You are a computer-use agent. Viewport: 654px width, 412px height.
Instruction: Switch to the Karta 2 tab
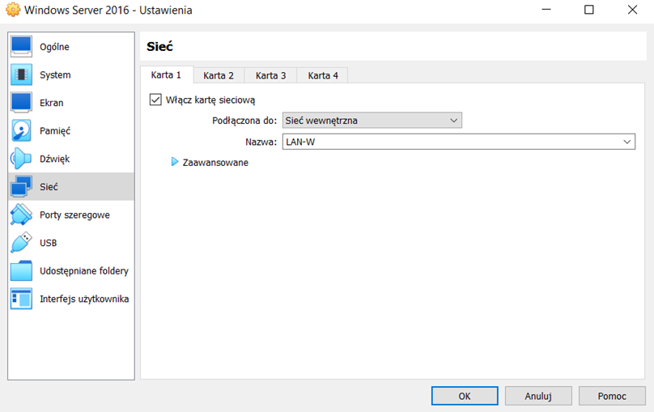pyautogui.click(x=219, y=75)
